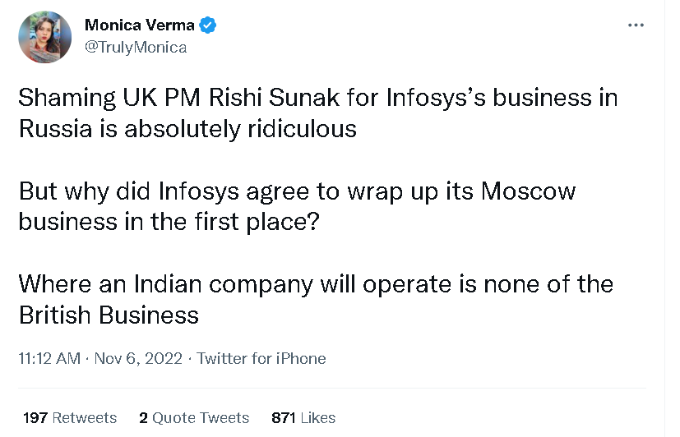Click the 'British Business' closing text
680x437 pixels.
pyautogui.click(x=109, y=315)
